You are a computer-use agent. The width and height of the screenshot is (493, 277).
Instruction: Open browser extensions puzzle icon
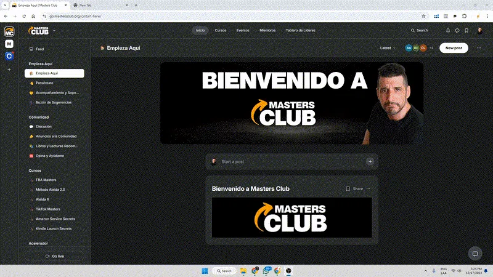[x=464, y=16]
